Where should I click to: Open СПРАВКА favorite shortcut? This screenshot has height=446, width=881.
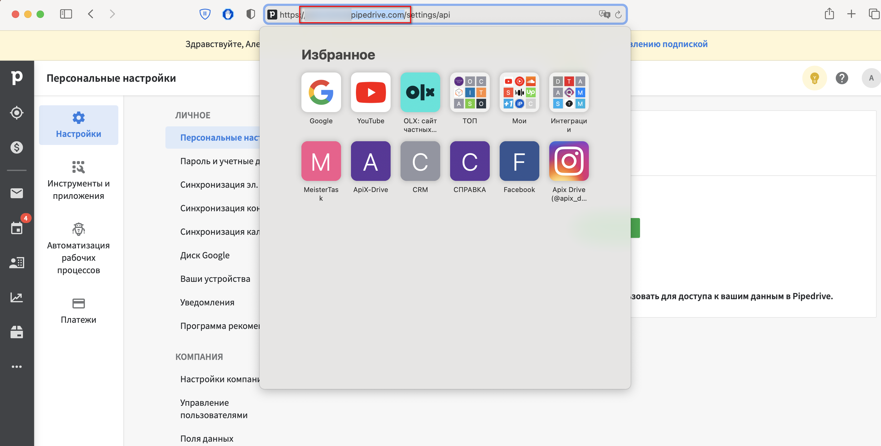coord(470,161)
